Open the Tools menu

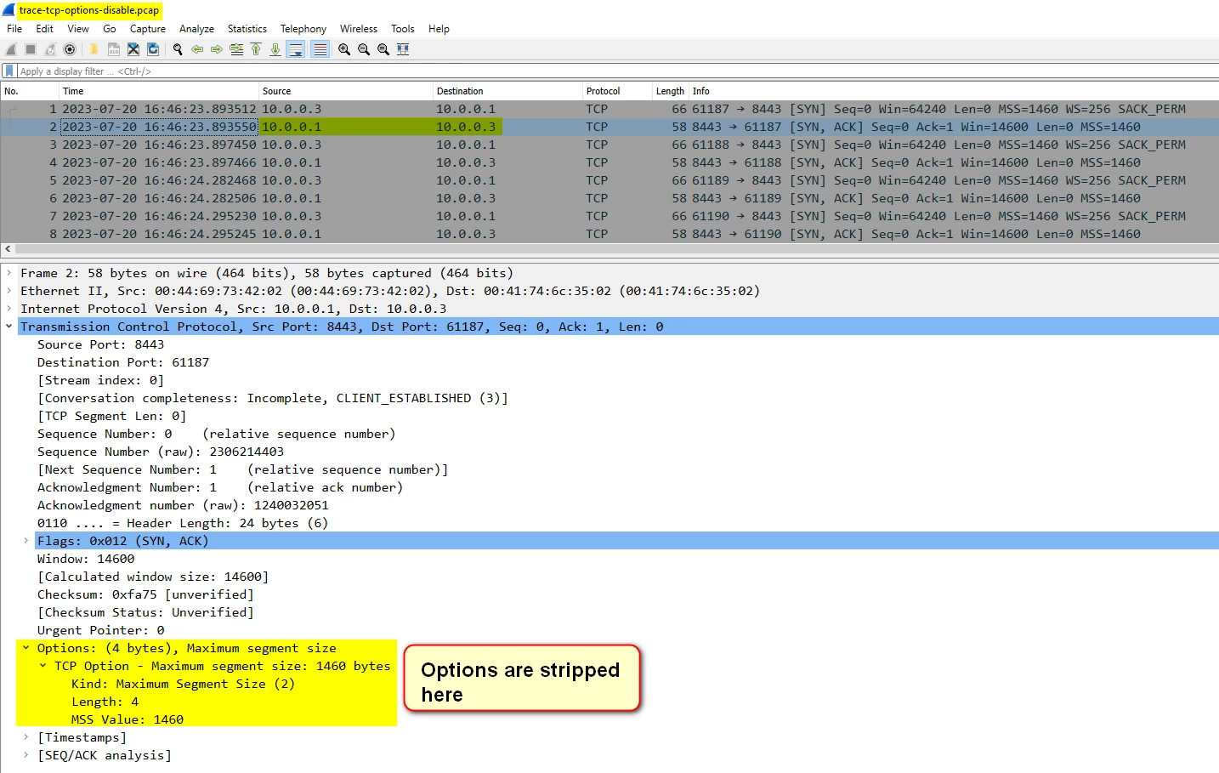coord(403,29)
